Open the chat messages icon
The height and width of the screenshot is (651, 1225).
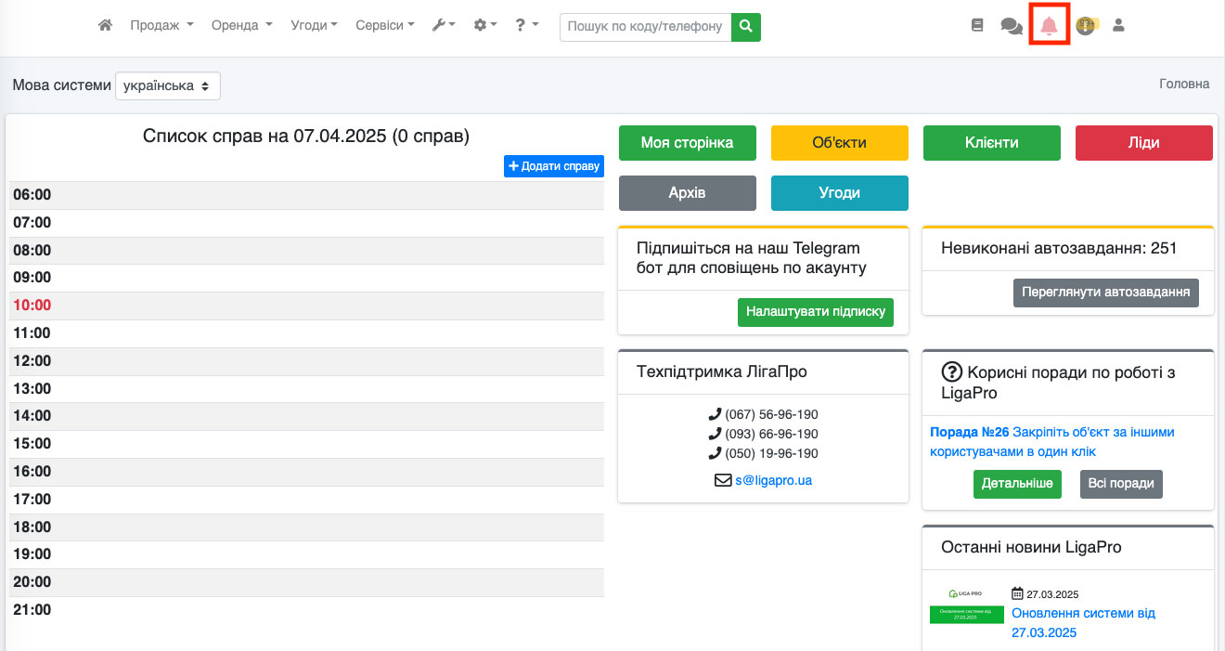(1011, 26)
